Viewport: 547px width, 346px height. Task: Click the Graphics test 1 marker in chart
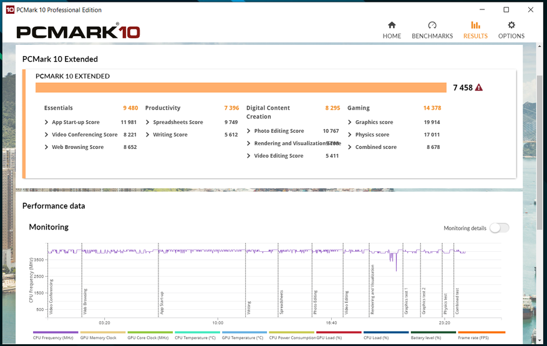(x=406, y=301)
